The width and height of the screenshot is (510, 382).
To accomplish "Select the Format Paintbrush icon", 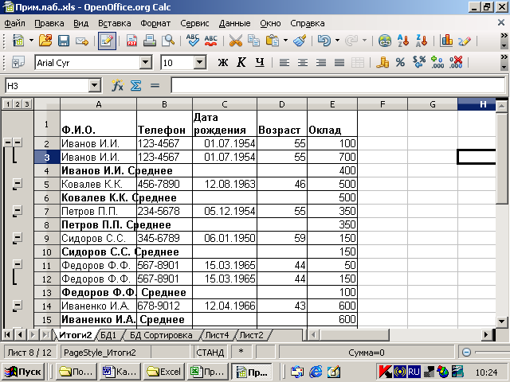I will (300, 41).
